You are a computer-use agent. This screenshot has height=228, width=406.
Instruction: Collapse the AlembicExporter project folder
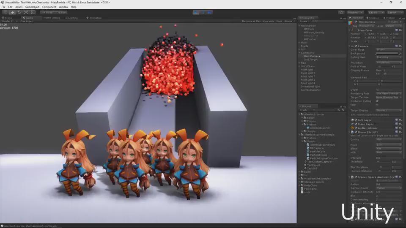click(299, 114)
